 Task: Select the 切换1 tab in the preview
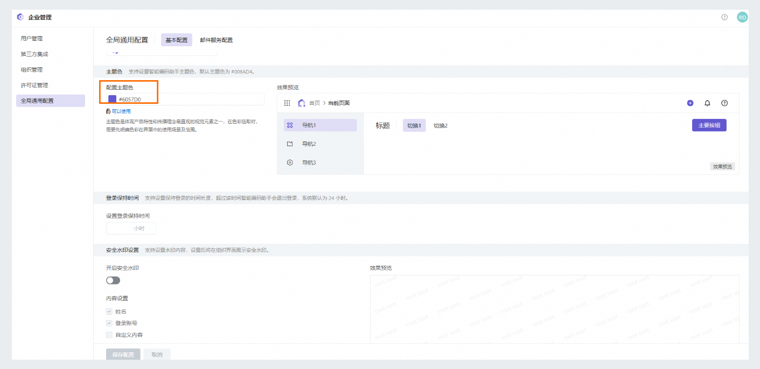[x=414, y=125]
